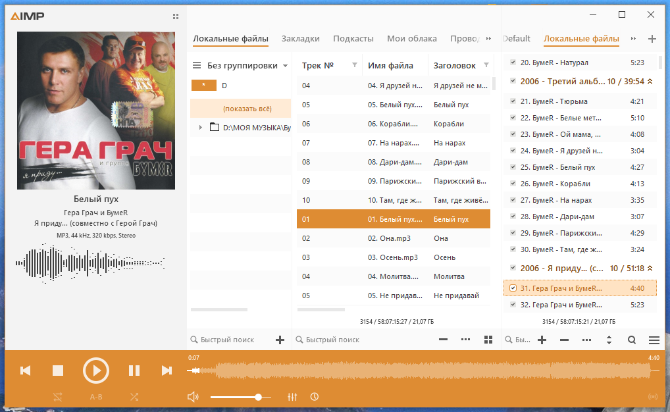Skip to the previous track
This screenshot has height=412, width=670.
click(x=26, y=371)
